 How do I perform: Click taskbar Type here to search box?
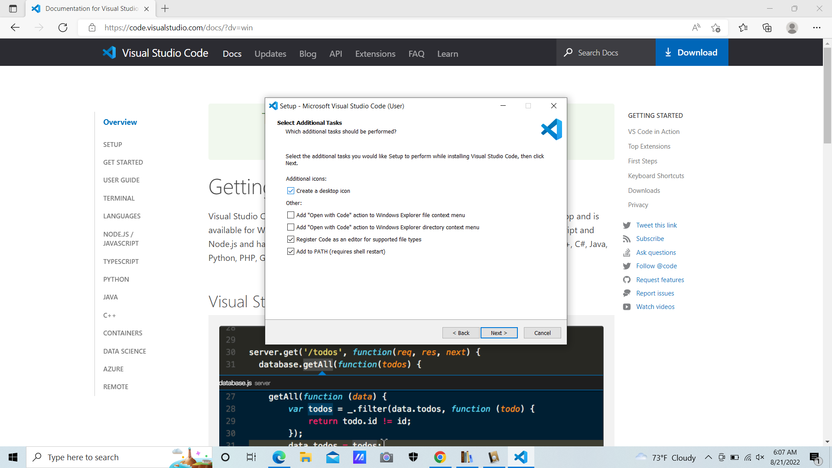click(119, 457)
